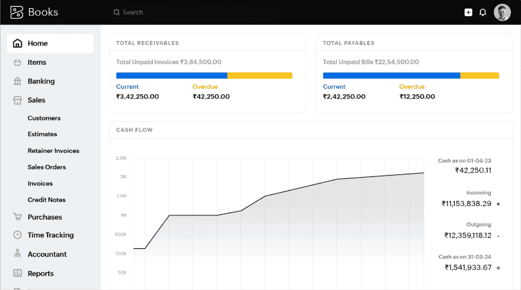Open Sales Orders page
The height and width of the screenshot is (290, 521).
(47, 167)
